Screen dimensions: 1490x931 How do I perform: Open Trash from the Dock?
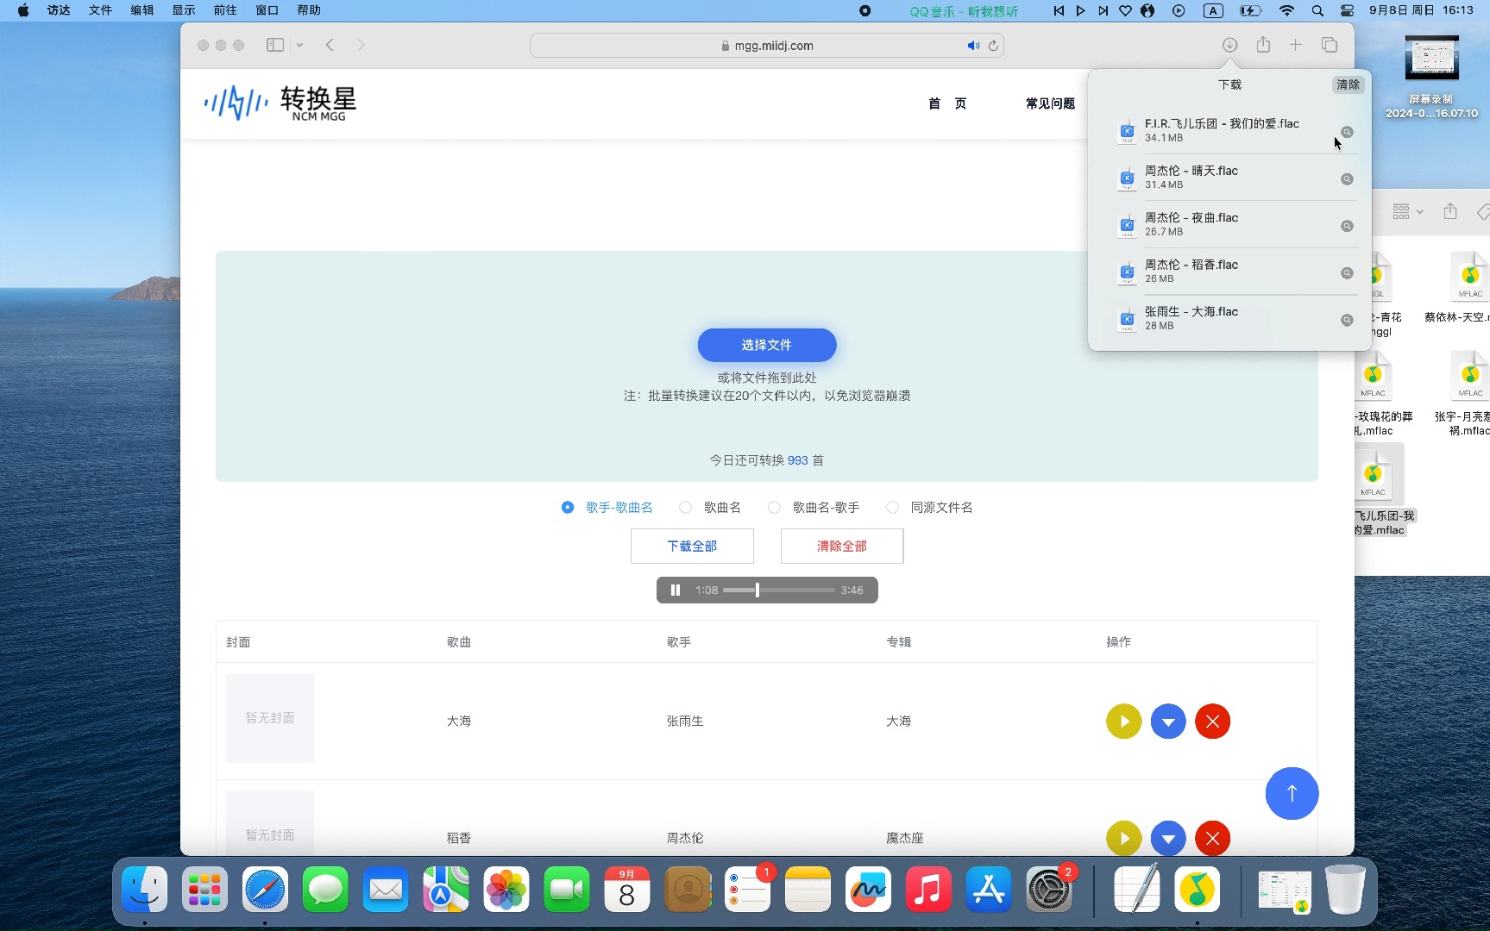(x=1345, y=890)
